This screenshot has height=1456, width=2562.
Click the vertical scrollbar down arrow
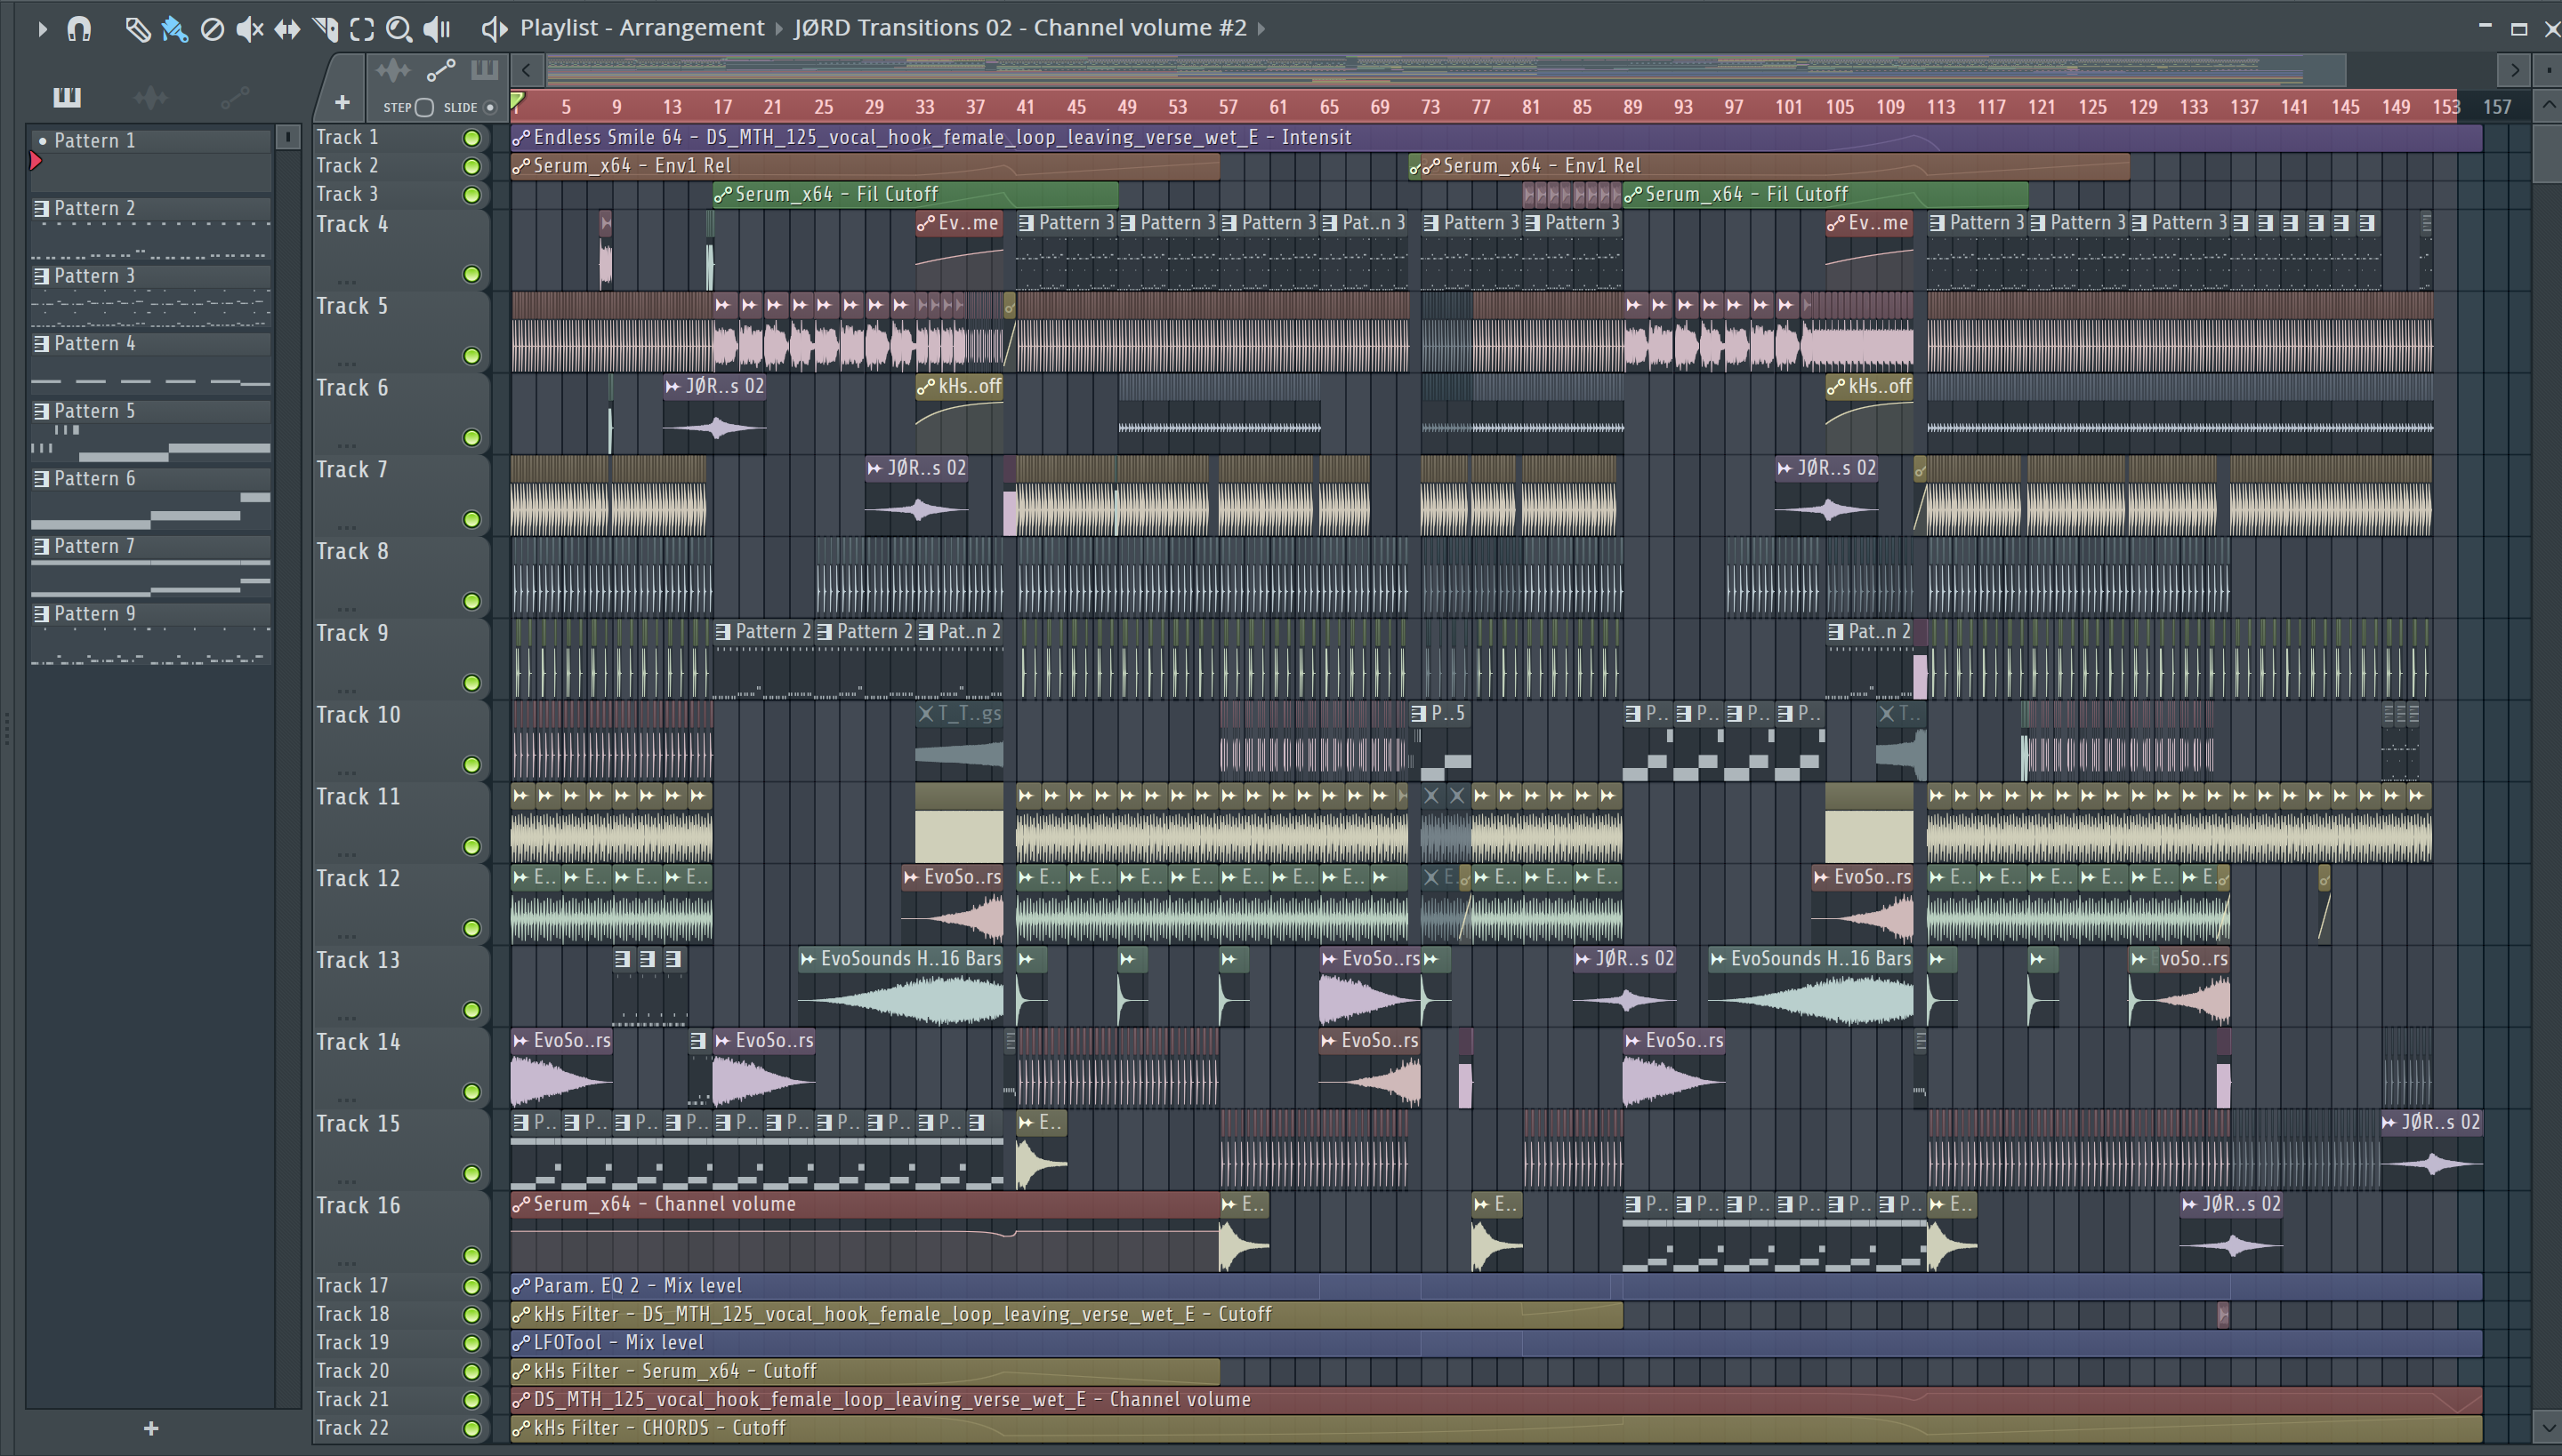[x=2548, y=1429]
